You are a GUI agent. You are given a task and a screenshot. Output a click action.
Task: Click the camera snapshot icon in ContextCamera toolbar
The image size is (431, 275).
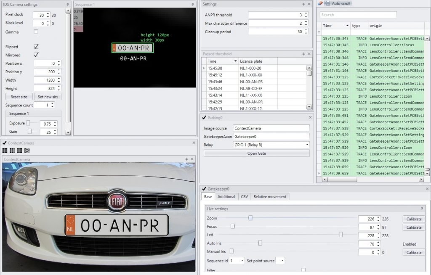[x=27, y=151]
